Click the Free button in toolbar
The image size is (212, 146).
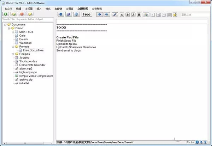(x=87, y=14)
